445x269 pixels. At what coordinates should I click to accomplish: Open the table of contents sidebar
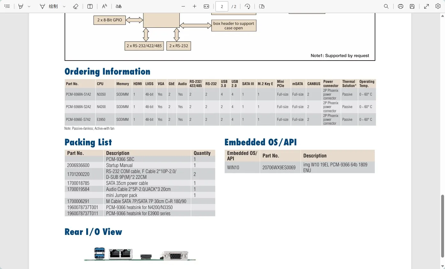7,6
